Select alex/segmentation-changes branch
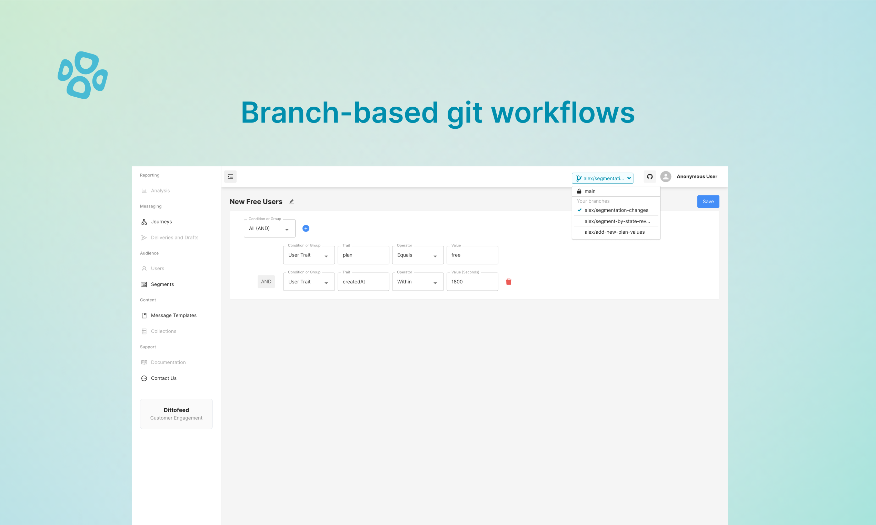Screen dimensions: 876x525 point(616,210)
